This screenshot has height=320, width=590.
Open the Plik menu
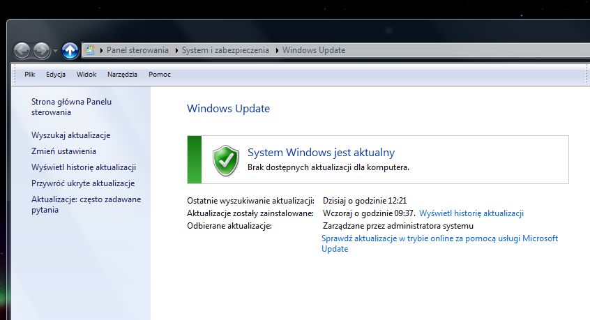(x=30, y=75)
